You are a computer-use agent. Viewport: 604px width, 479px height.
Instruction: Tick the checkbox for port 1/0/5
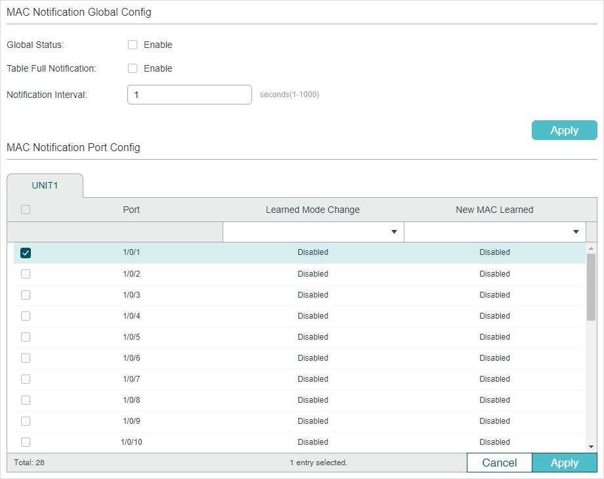click(x=26, y=337)
